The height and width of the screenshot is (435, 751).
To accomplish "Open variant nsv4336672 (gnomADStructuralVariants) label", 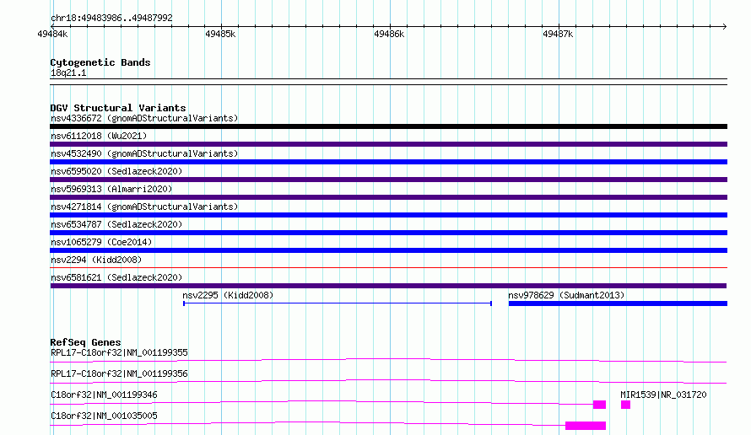I will pyautogui.click(x=144, y=118).
